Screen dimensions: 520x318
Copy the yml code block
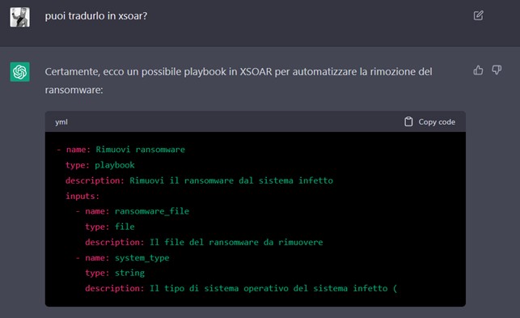(x=429, y=122)
